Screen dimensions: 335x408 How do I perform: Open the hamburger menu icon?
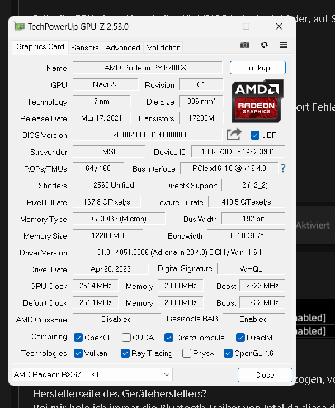(283, 45)
